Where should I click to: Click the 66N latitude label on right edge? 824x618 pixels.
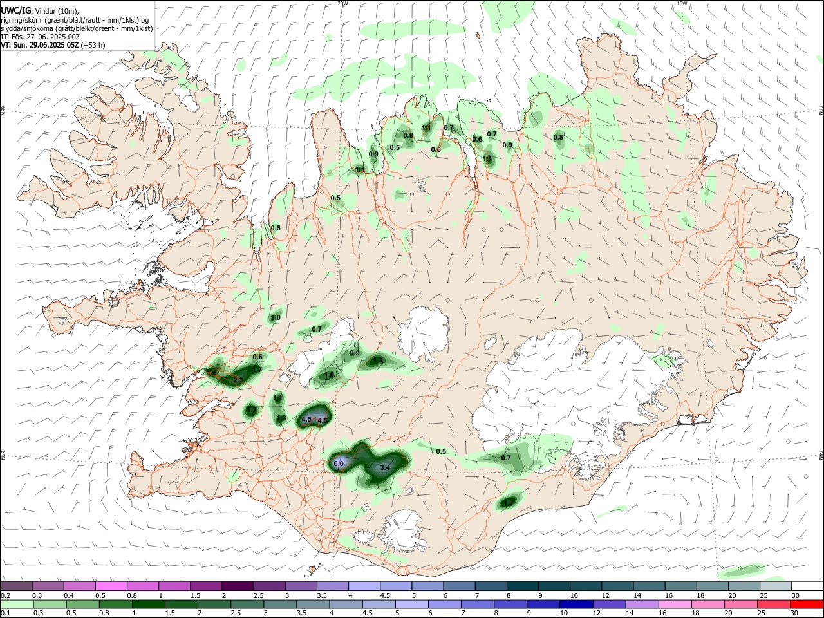821,111
